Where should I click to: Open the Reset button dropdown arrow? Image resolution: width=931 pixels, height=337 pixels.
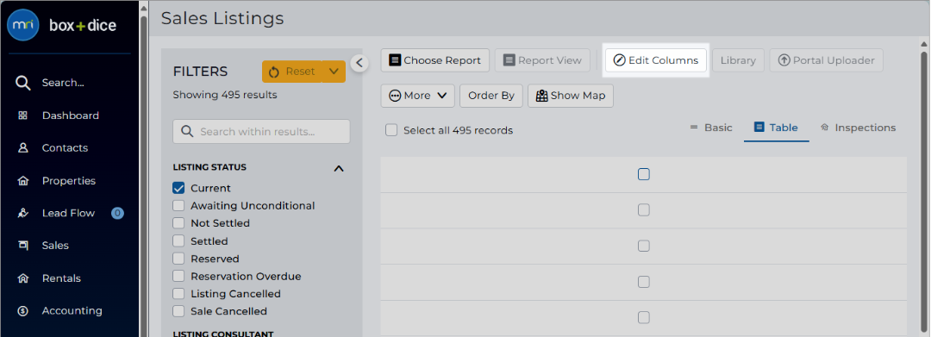[x=334, y=72]
